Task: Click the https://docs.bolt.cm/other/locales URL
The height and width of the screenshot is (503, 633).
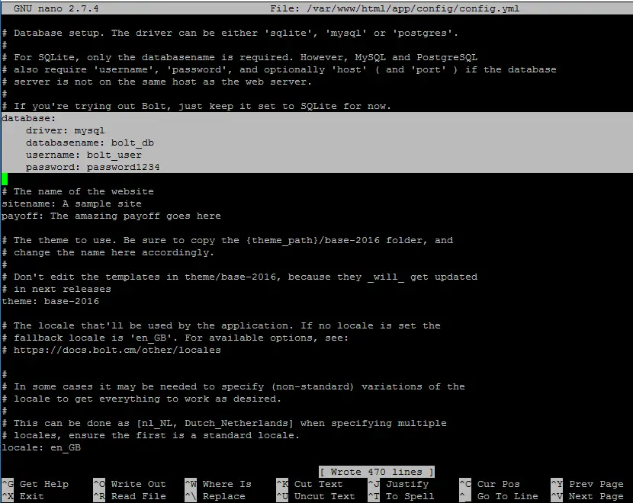Action: click(x=117, y=350)
